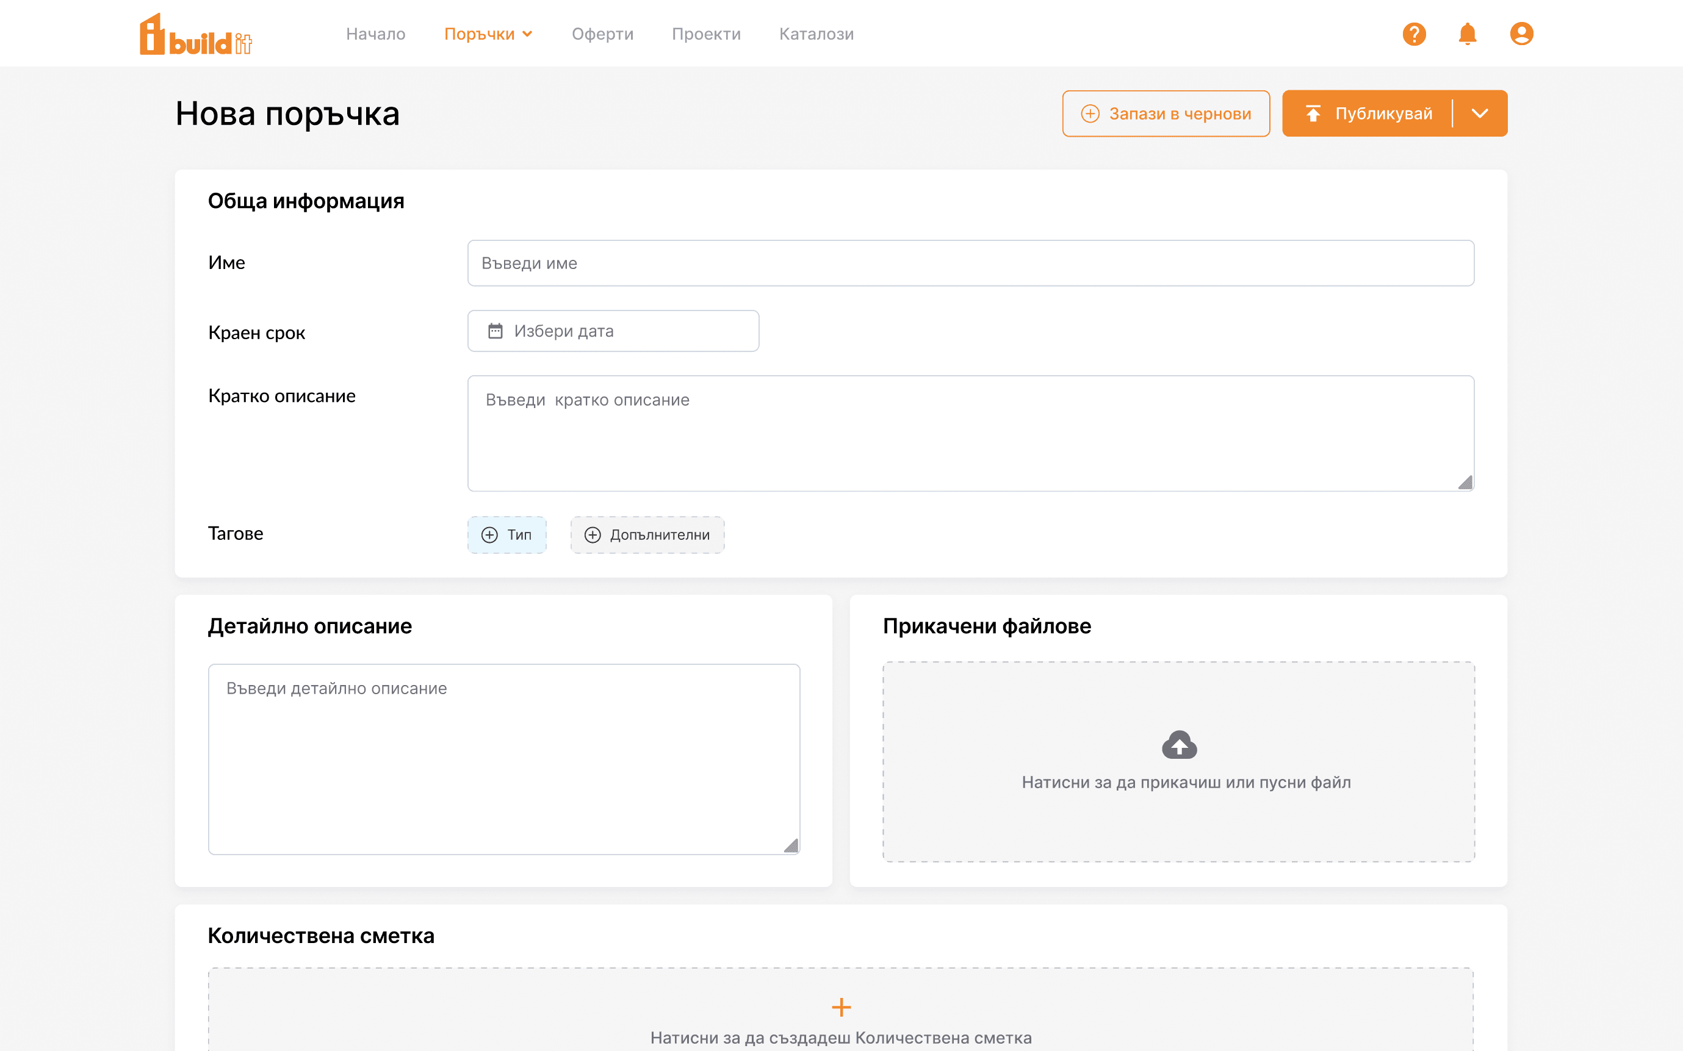Focus the Въведи детайлно описание textarea
1683x1051 pixels.
pyautogui.click(x=504, y=759)
